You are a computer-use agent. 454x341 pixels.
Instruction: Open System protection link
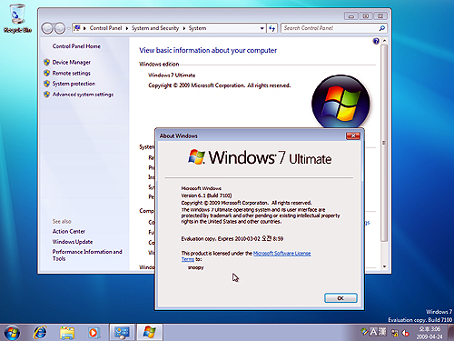tap(74, 84)
